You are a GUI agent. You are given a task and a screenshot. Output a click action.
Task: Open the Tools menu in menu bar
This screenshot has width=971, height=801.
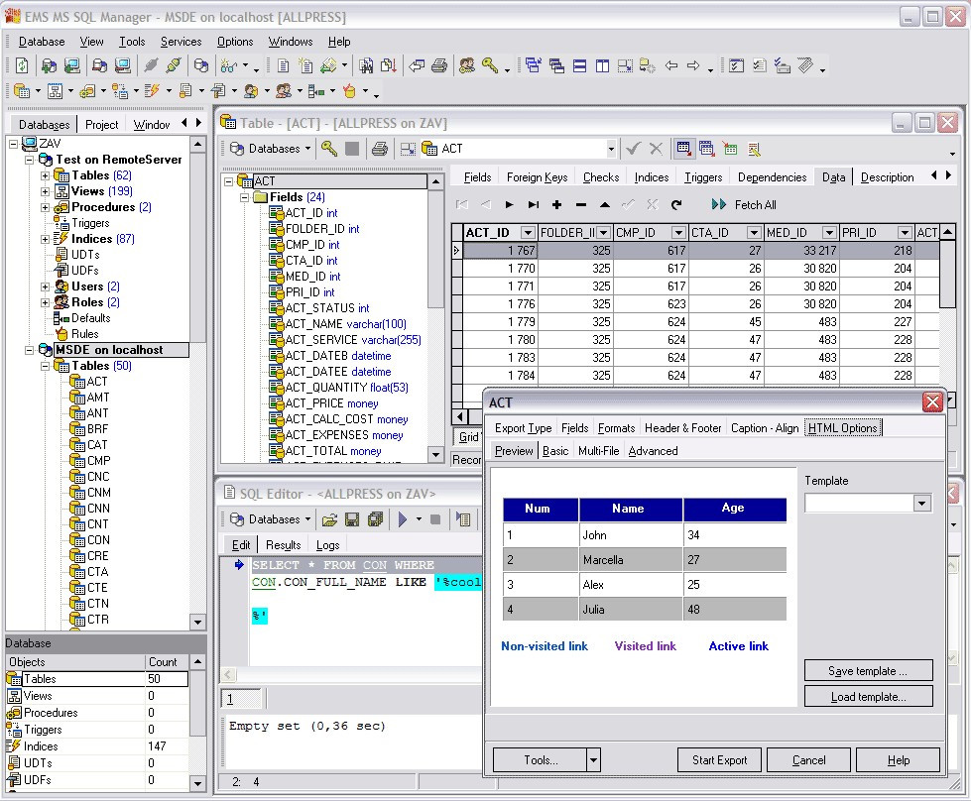click(132, 42)
